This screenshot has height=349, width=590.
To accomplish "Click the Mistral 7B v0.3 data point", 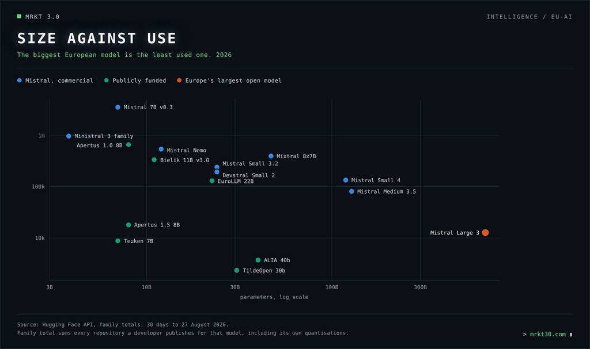I will point(118,107).
